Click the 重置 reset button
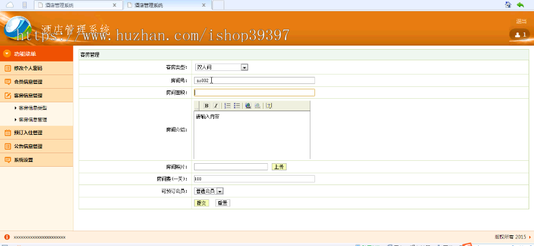 point(223,203)
